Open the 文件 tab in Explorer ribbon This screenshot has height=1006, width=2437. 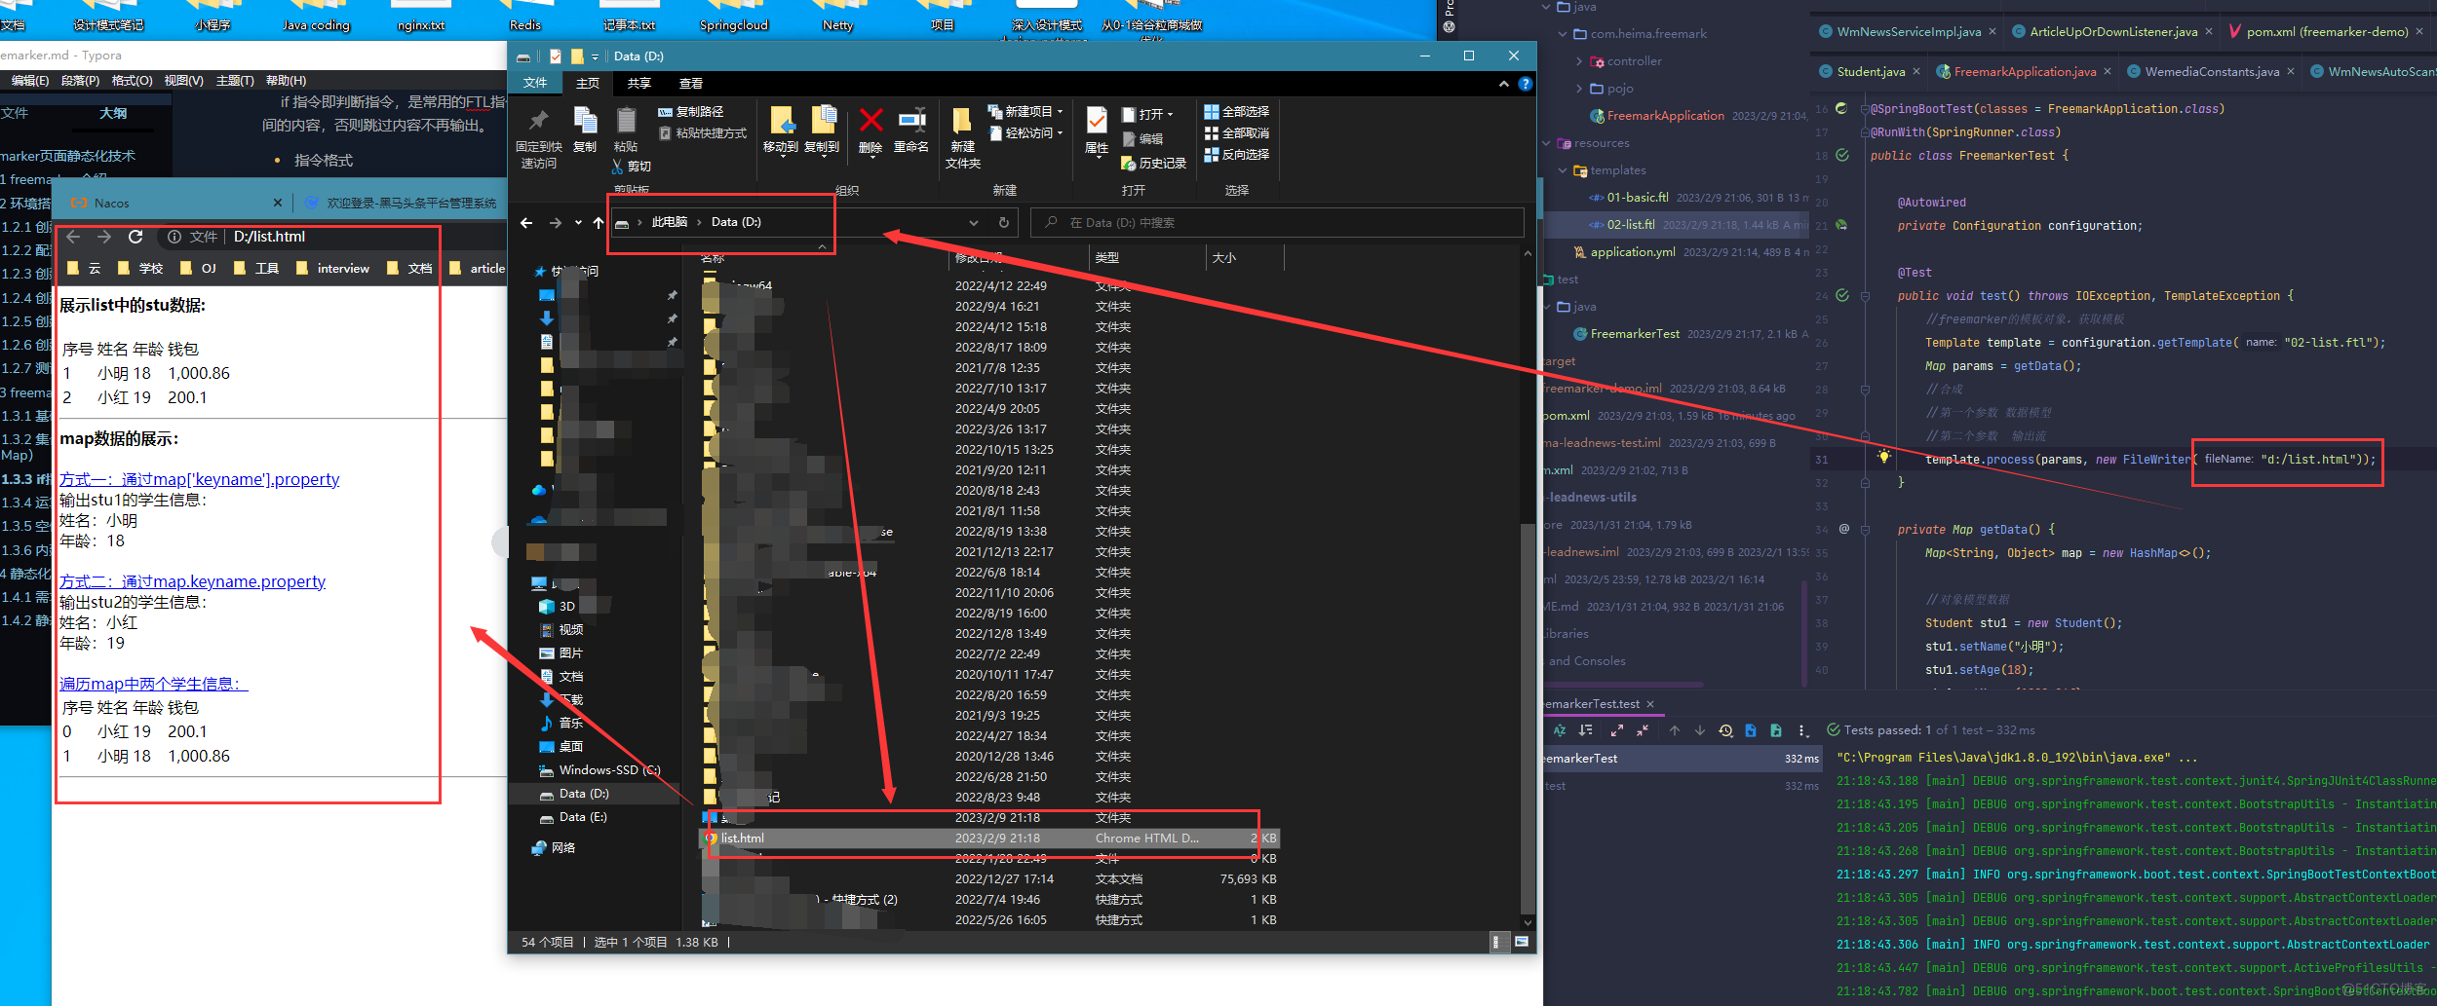click(x=535, y=84)
